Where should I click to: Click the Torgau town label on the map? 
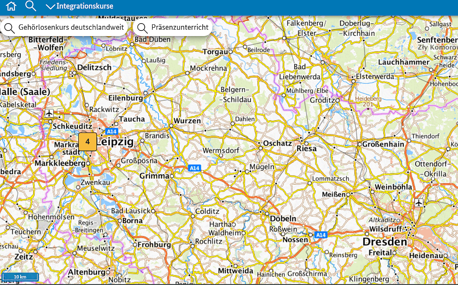click(215, 51)
